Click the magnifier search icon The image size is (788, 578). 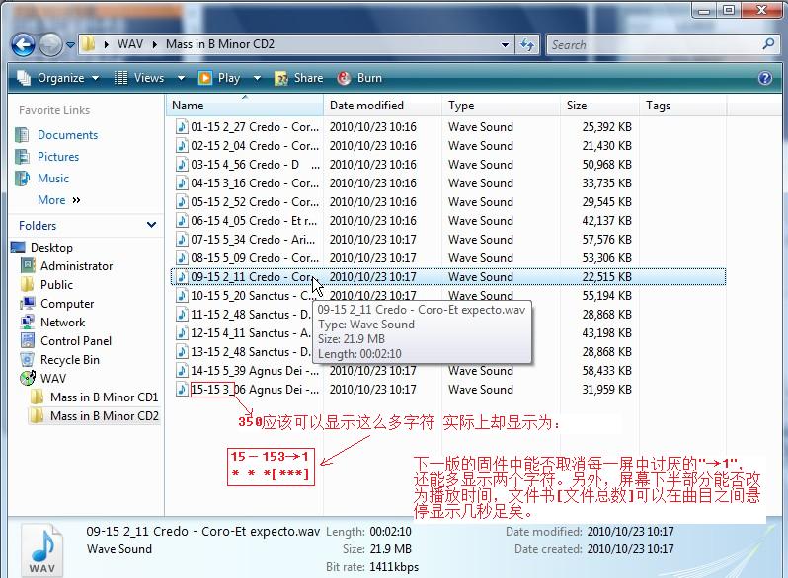[768, 44]
